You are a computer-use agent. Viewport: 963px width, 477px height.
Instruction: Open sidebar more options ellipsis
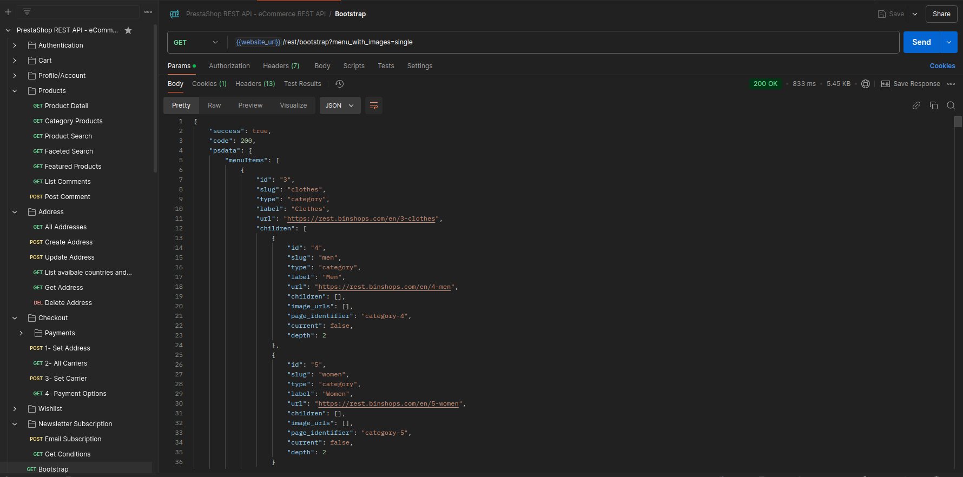(x=148, y=12)
